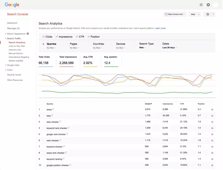Collapse the Search Traffic section

[x=6, y=39]
